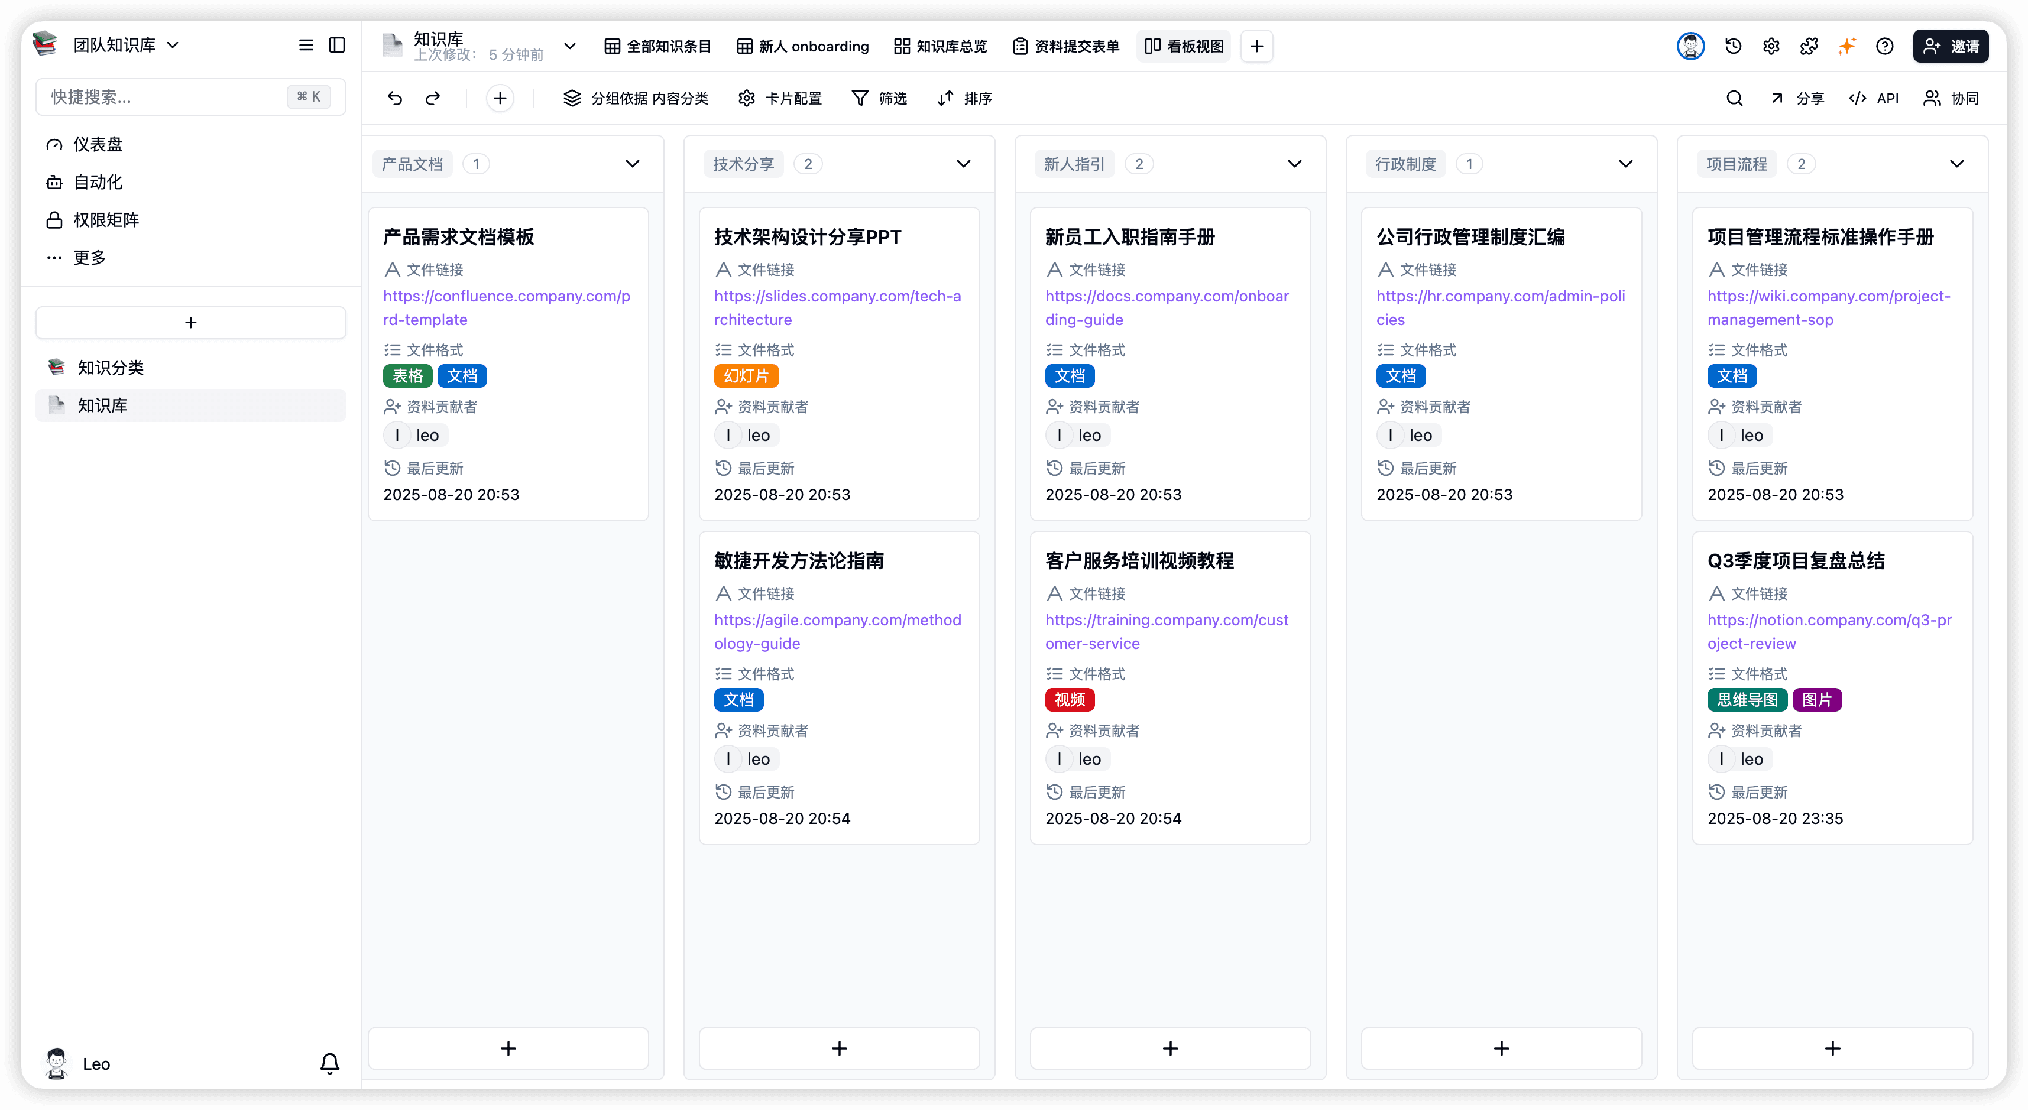Open the puzzle-piece extensions icon
The image size is (2028, 1110).
[1809, 47]
